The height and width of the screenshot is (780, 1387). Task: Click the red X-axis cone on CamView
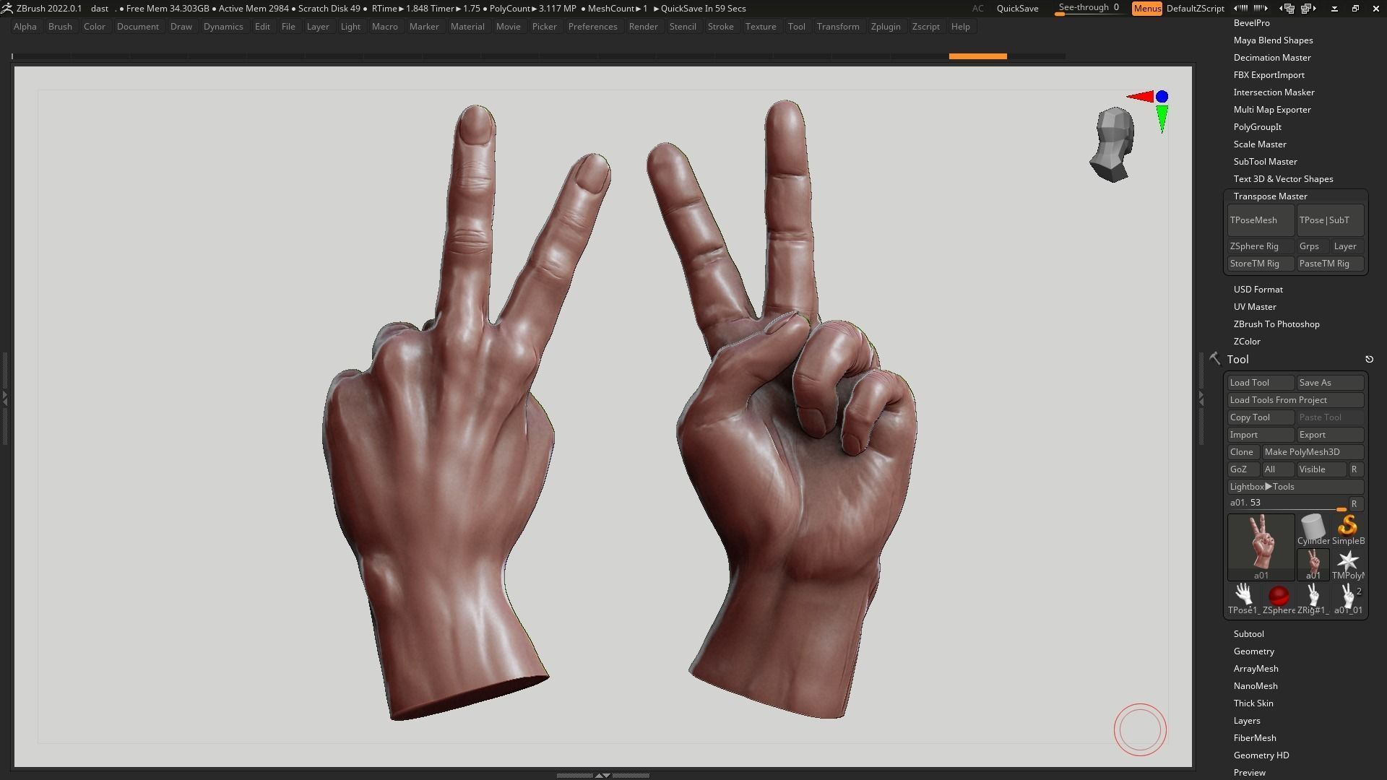[1140, 96]
